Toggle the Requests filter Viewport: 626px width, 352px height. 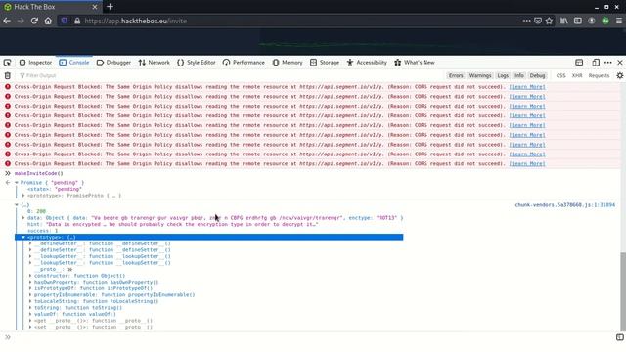tap(599, 75)
